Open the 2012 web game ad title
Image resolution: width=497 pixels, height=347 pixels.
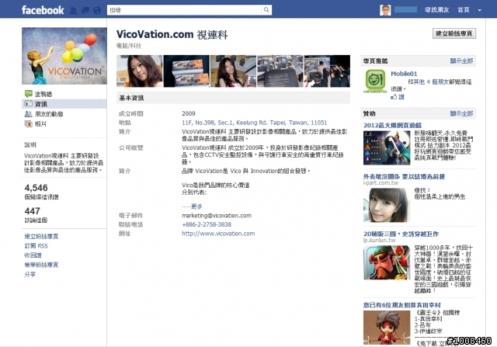click(392, 126)
